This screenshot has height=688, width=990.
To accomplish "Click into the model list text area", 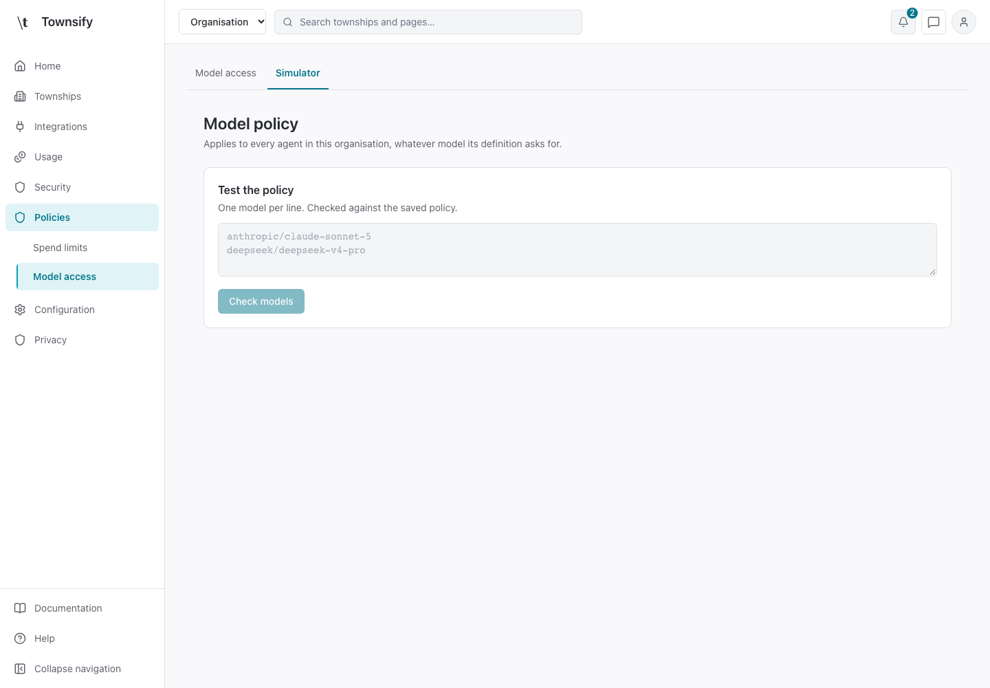I will tap(577, 250).
